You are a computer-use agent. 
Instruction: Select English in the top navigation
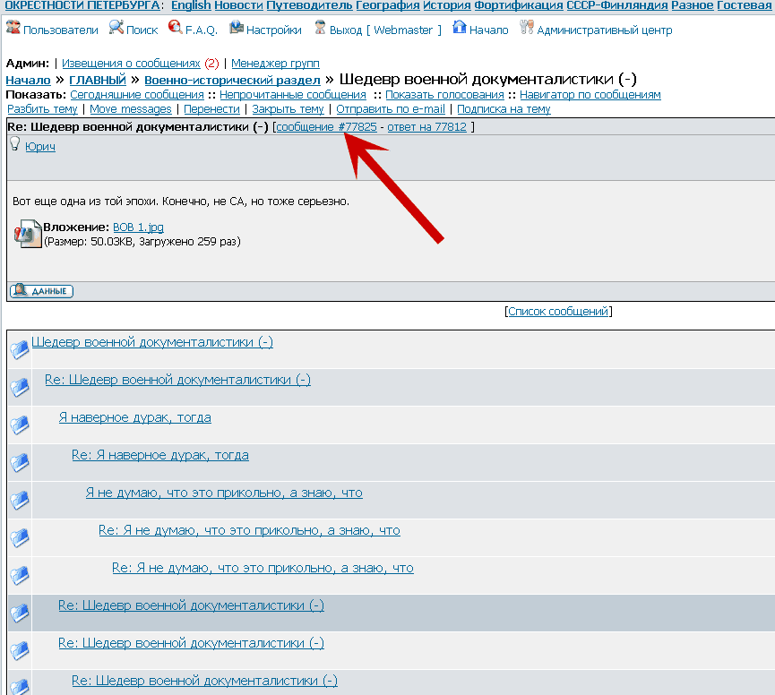point(191,5)
